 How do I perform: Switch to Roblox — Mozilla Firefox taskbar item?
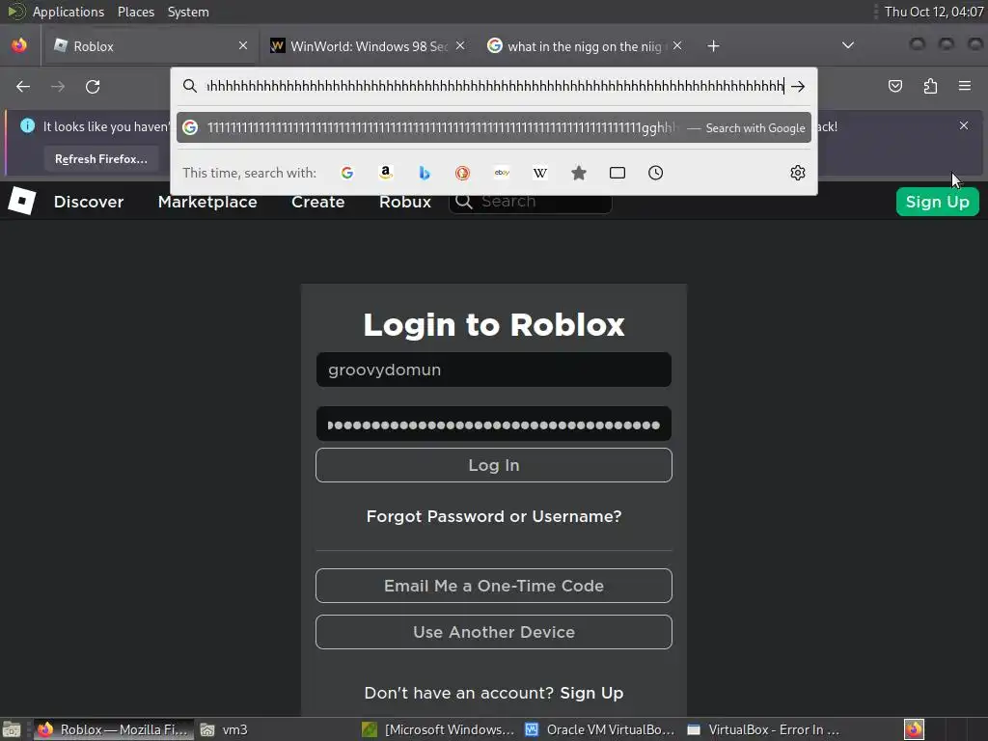point(114,729)
